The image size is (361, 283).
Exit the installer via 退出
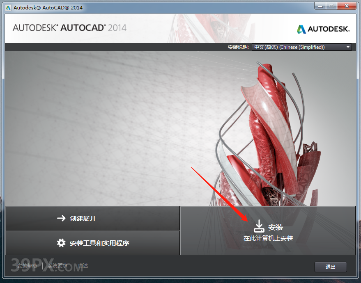pyautogui.click(x=331, y=267)
